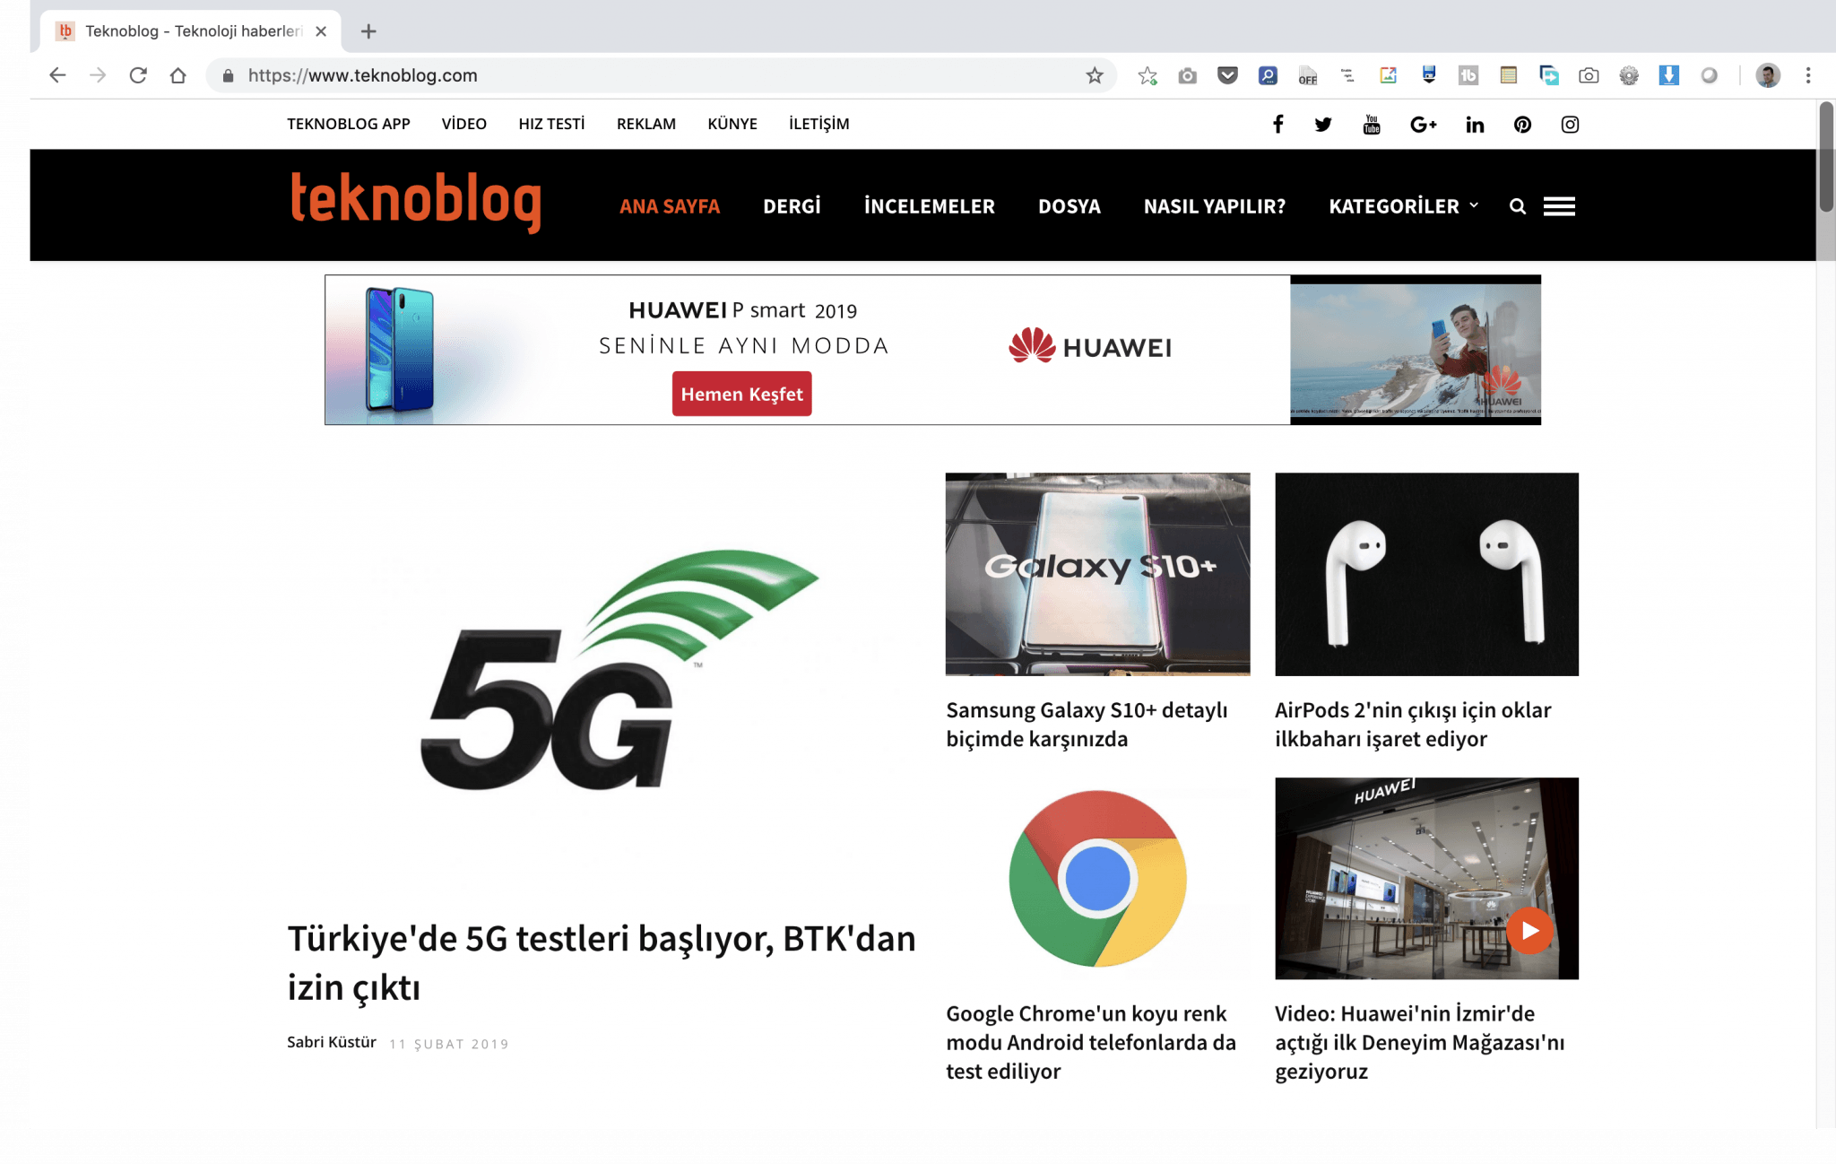Click the browser home icon
Screen dimensions: 1836x1164
[x=178, y=75]
